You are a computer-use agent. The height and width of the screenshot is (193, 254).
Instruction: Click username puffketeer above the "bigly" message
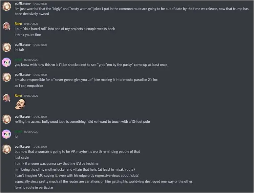pos(23,3)
